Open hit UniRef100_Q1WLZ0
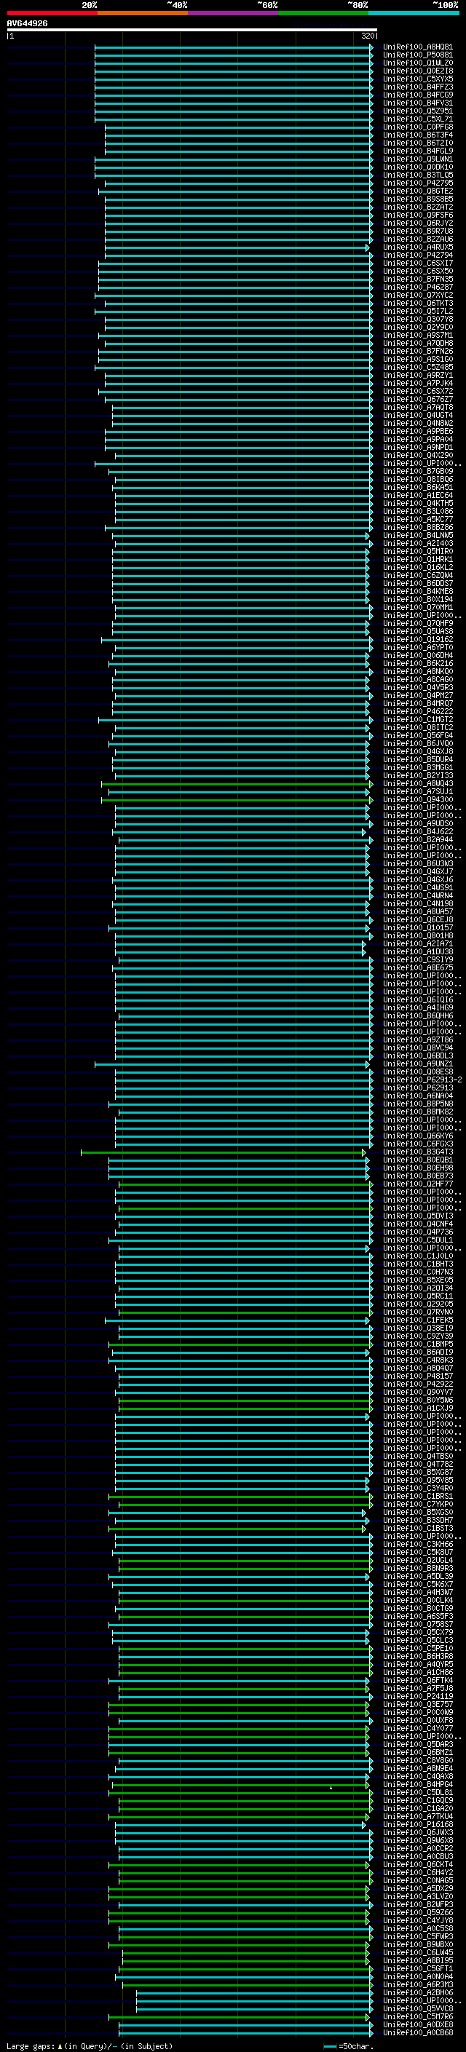This screenshot has width=466, height=2052. click(x=418, y=63)
